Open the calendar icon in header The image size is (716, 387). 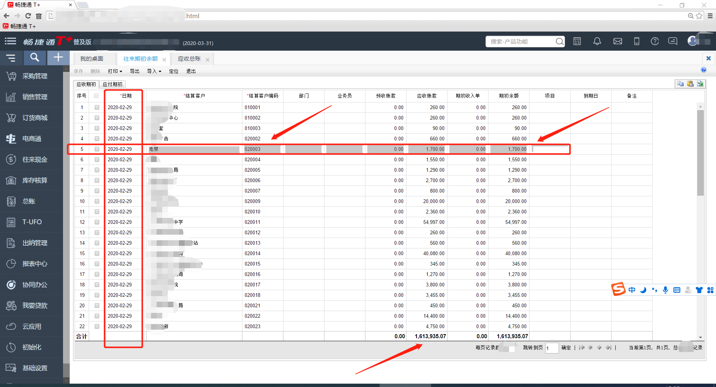pyautogui.click(x=577, y=41)
